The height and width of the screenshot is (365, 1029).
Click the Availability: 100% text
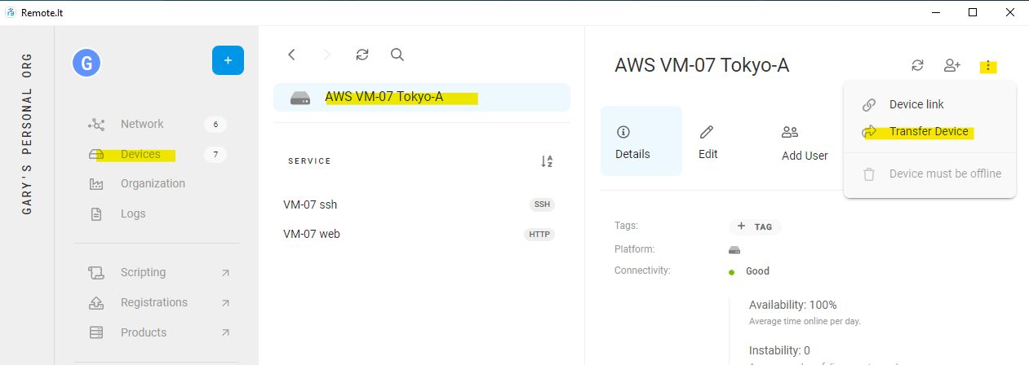(x=793, y=305)
